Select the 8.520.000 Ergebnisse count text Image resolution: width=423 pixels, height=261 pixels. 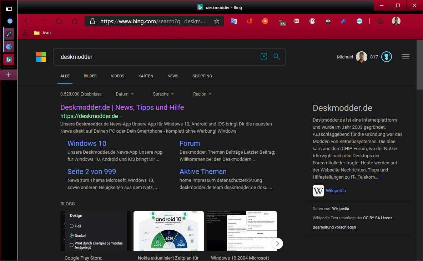[x=81, y=94]
